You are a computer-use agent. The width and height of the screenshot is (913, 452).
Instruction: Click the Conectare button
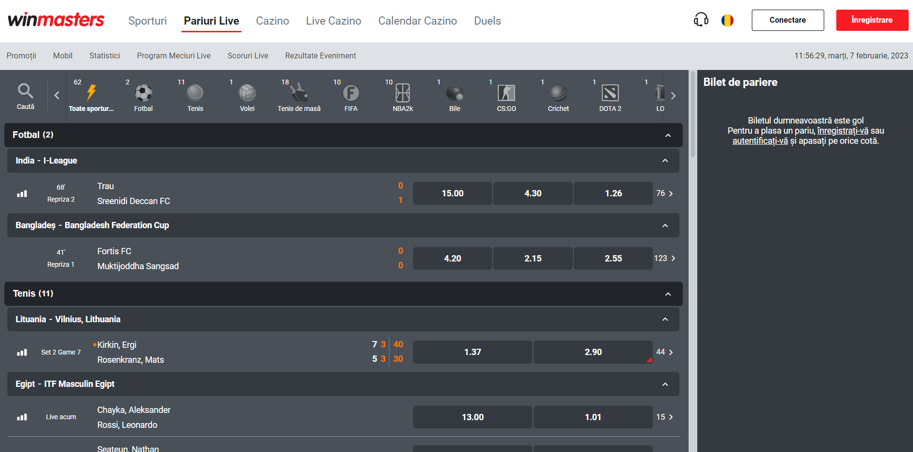pos(788,20)
